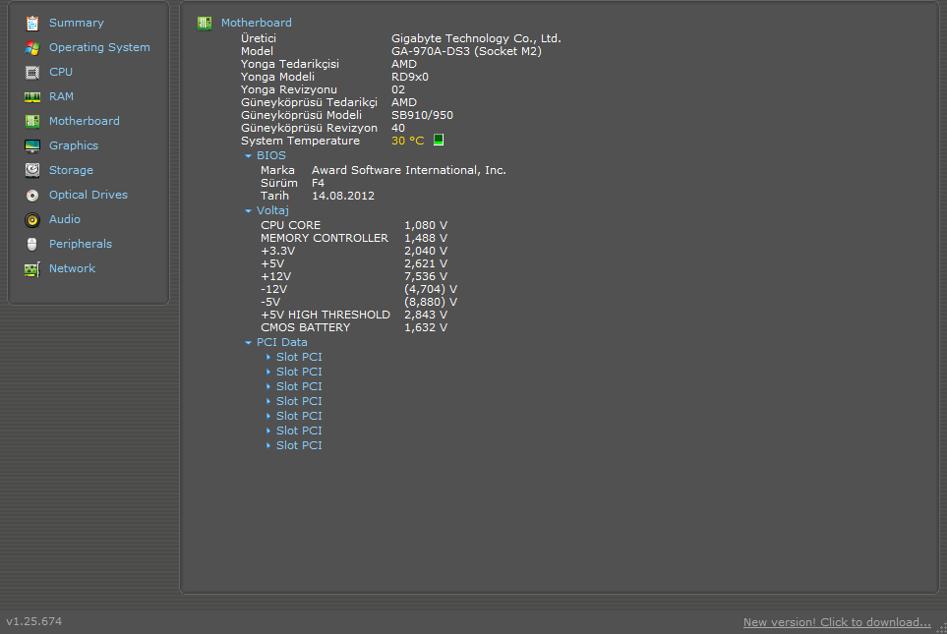Click the RAM memory stick icon
Viewport: 947px width, 634px height.
pos(32,96)
